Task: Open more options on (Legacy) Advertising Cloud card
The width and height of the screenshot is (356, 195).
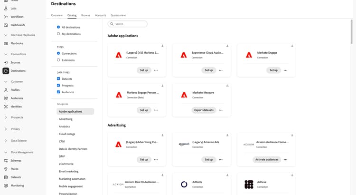Action: 156,160
